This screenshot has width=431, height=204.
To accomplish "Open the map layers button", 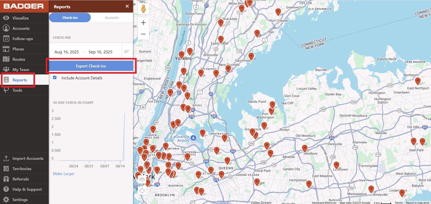I will 142,180.
